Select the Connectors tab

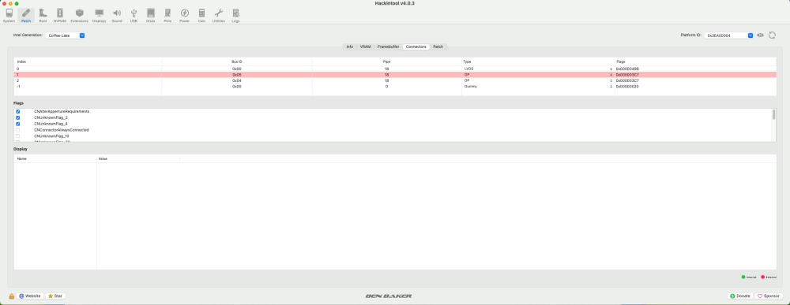tap(416, 46)
